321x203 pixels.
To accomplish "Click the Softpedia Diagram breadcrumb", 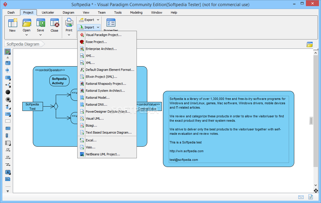I will pyautogui.click(x=24, y=44).
